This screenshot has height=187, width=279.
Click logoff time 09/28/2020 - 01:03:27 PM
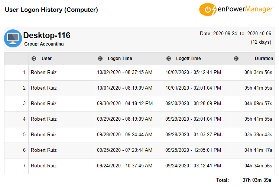(x=193, y=134)
